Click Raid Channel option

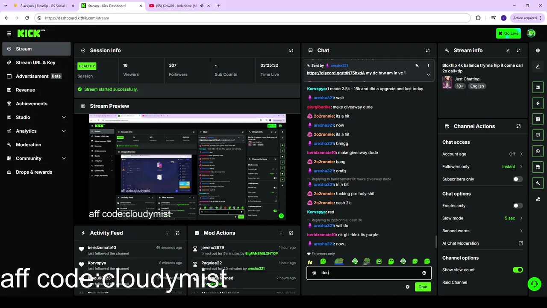[x=455, y=282]
